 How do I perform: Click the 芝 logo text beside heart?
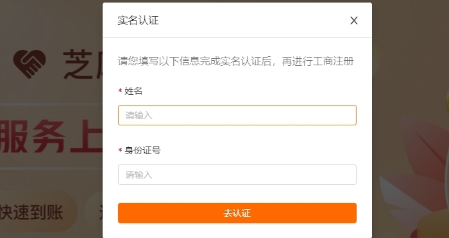[83, 64]
